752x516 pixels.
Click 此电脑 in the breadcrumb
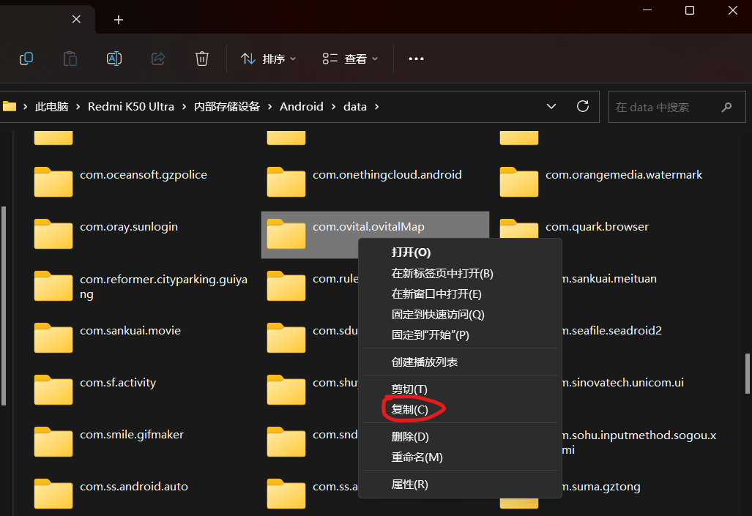point(52,106)
